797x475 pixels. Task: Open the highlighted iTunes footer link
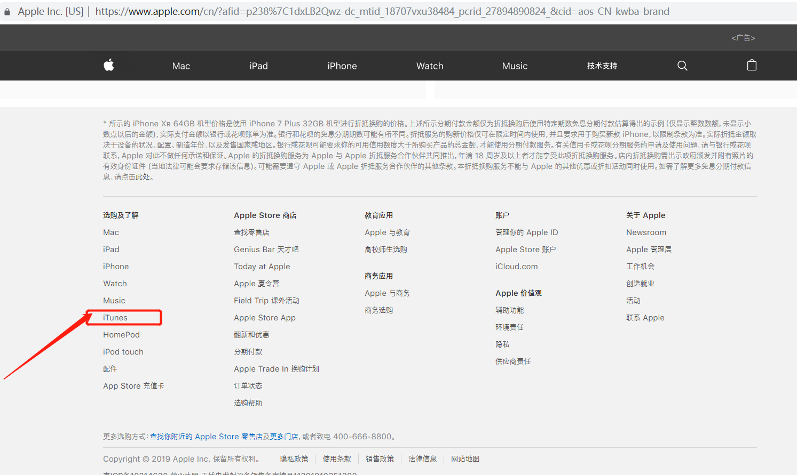(x=115, y=318)
